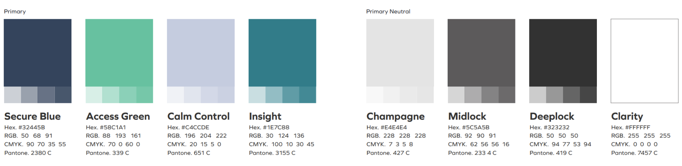
Task: Select the Hex #58C1A1 text
Action: tap(106, 127)
